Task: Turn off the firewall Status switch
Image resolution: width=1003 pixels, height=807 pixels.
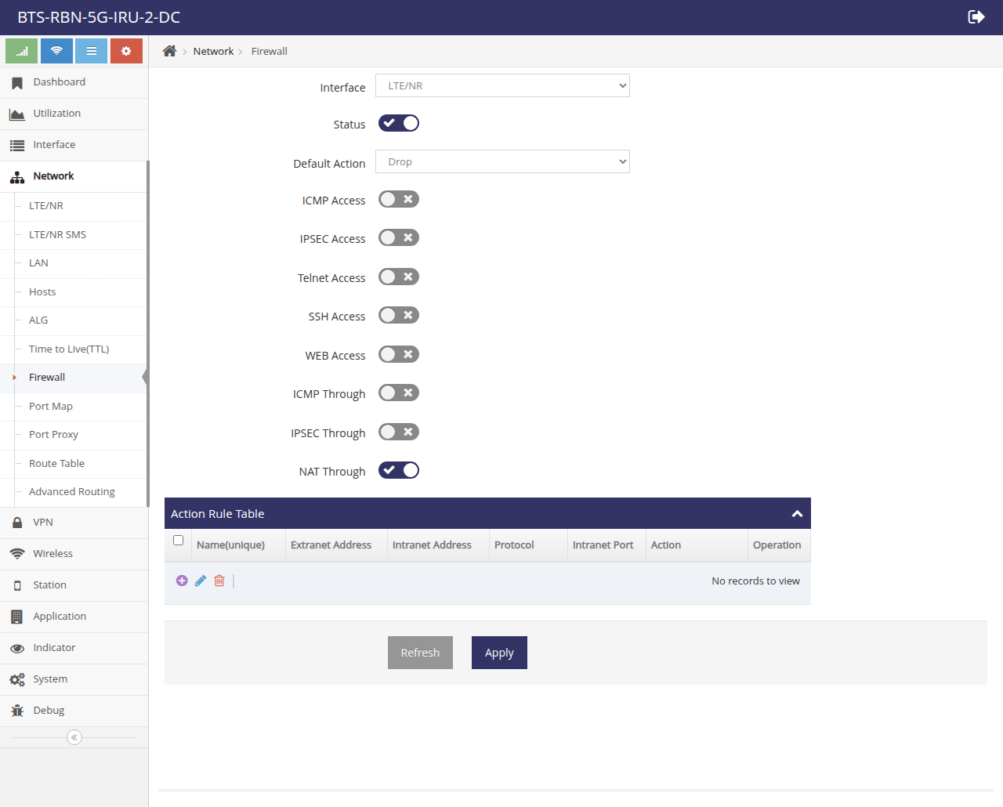Action: pyautogui.click(x=399, y=123)
